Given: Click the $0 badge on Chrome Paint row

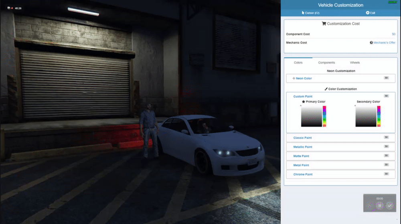Looking at the screenshot, I should coord(387,174).
